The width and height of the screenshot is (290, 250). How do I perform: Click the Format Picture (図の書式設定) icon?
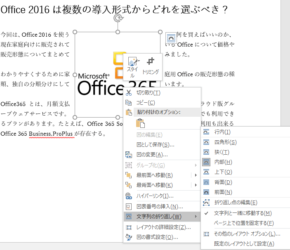pyautogui.click(x=129, y=237)
